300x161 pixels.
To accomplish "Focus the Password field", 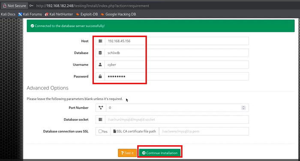I will click(x=177, y=77).
